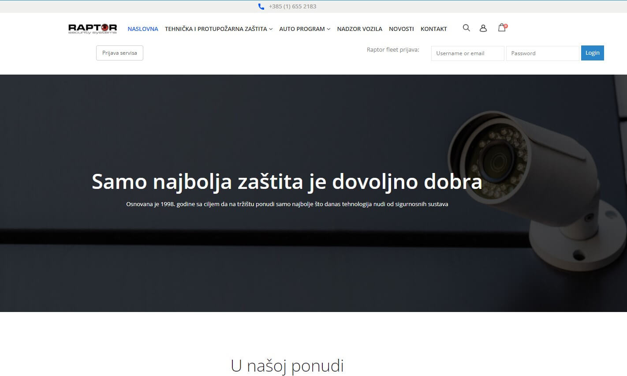Focus the Password input field
The width and height of the screenshot is (627, 376).
pyautogui.click(x=542, y=53)
